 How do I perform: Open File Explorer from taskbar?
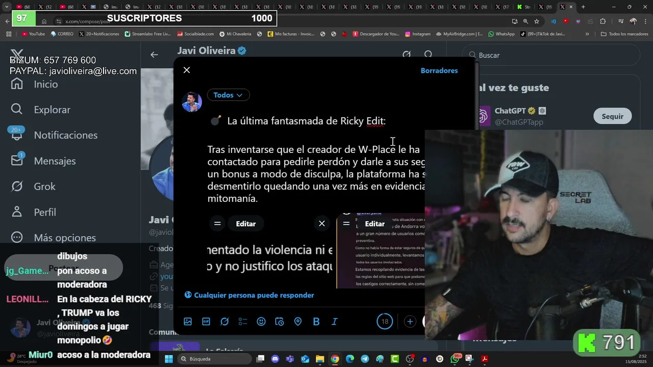coord(320,359)
